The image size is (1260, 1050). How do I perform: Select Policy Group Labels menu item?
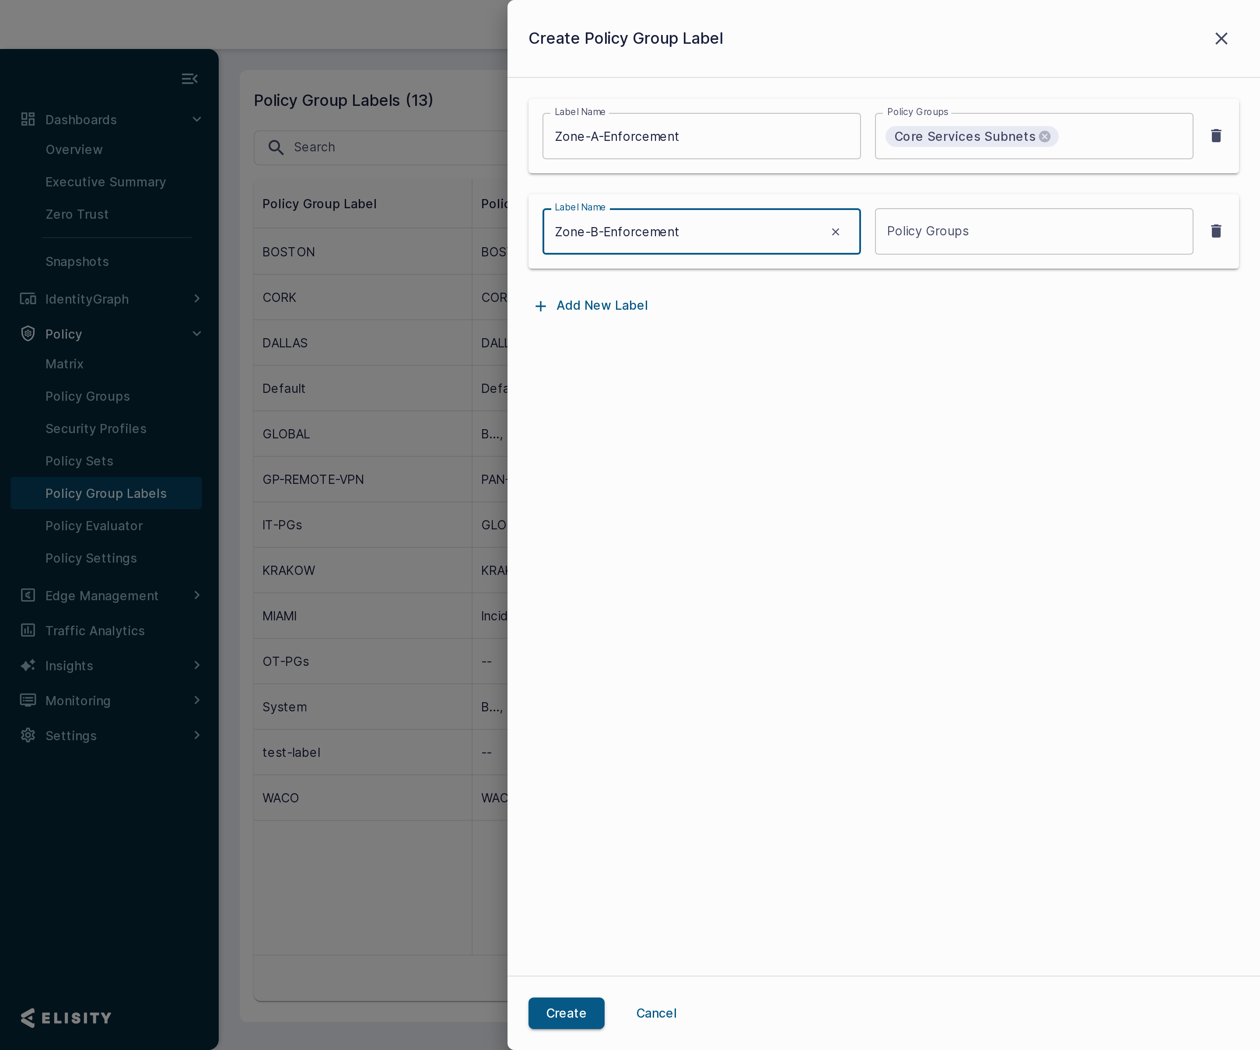click(106, 493)
